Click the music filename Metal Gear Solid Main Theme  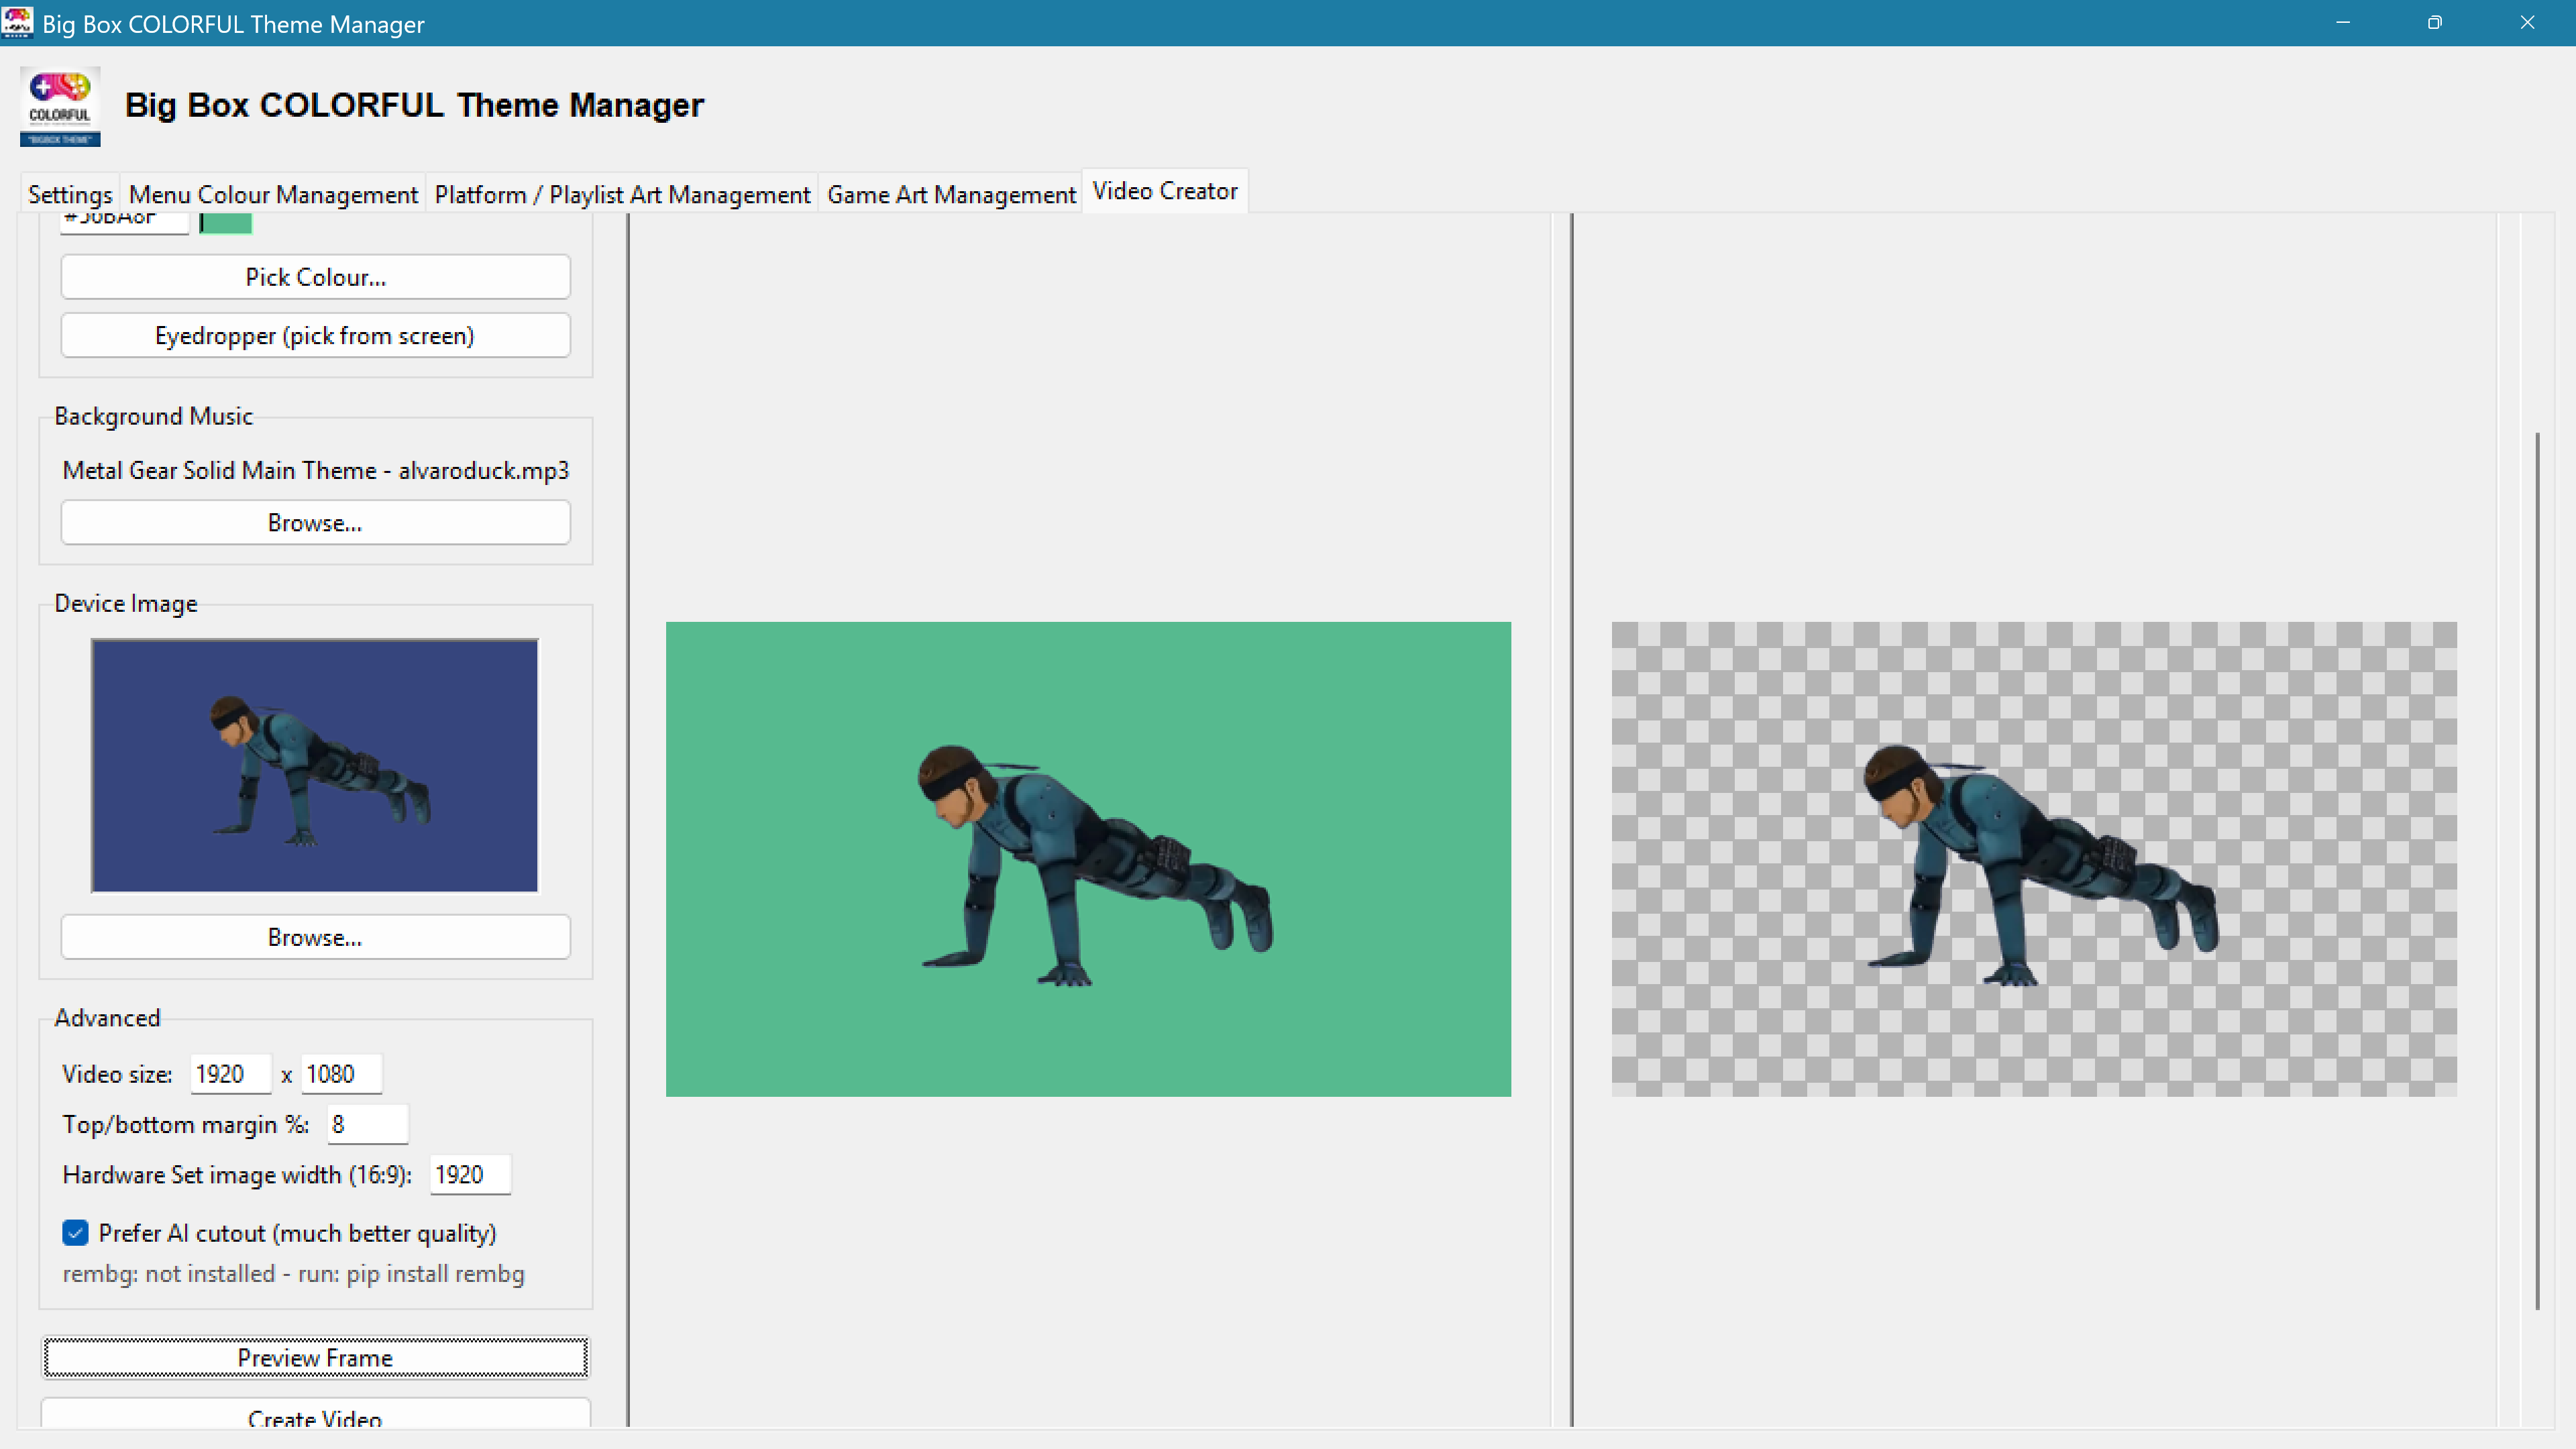coord(316,471)
